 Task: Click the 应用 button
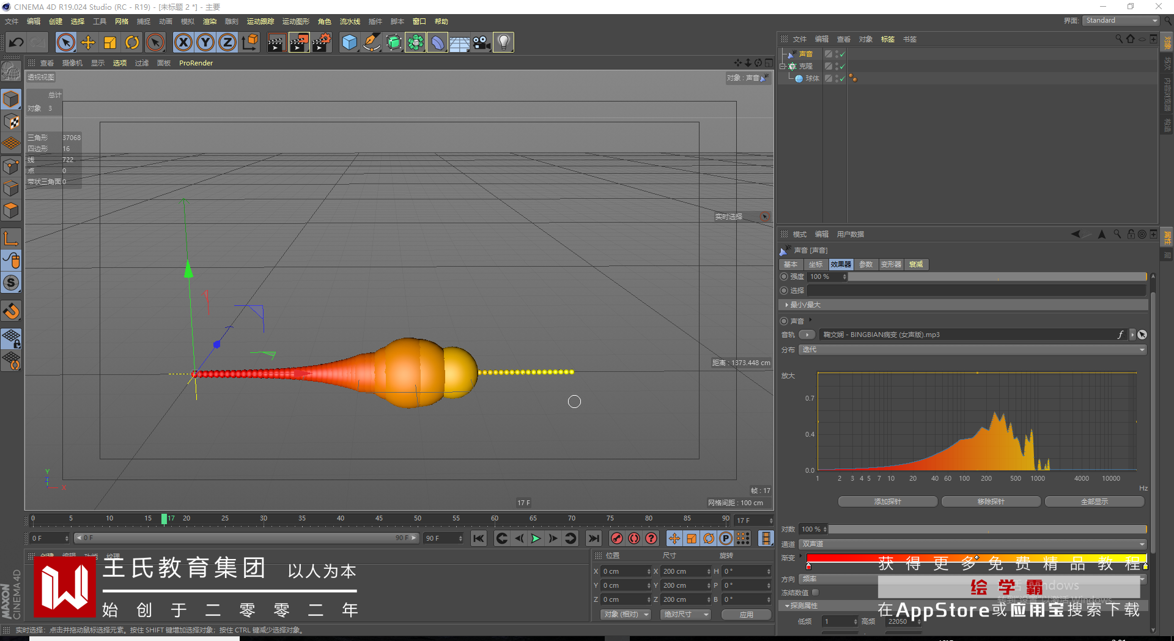[x=746, y=614]
